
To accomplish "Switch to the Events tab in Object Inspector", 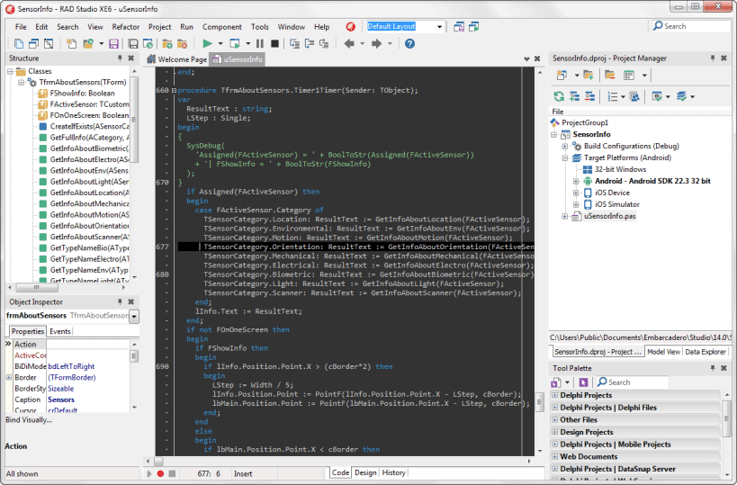I will (x=60, y=331).
